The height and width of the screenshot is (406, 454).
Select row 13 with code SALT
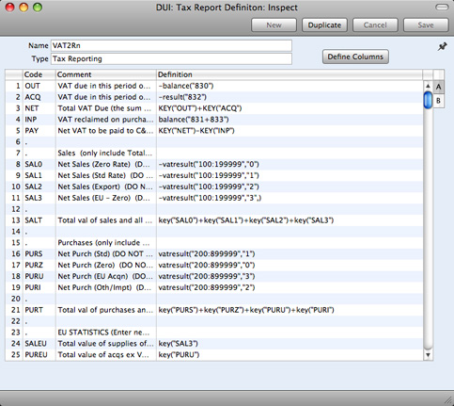coord(214,220)
